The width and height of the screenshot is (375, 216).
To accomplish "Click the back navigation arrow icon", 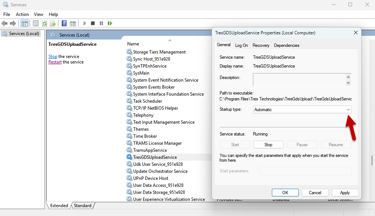I will 4,23.
